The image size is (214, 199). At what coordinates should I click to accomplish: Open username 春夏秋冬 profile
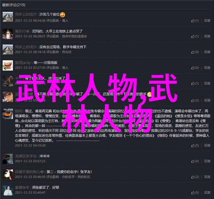click(22, 188)
